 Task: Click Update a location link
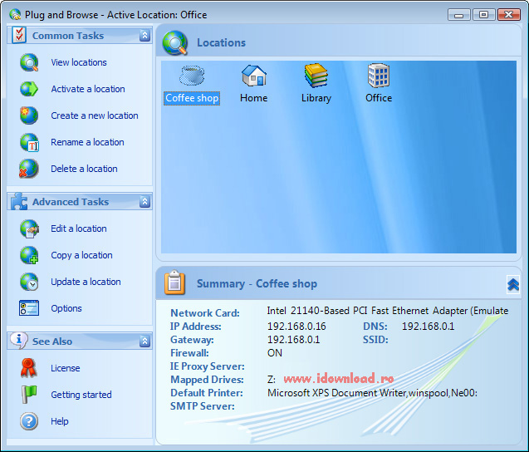[86, 282]
